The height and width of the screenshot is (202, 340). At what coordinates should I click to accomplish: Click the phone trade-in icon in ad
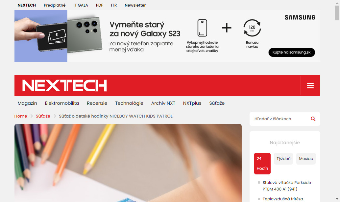[x=202, y=28]
